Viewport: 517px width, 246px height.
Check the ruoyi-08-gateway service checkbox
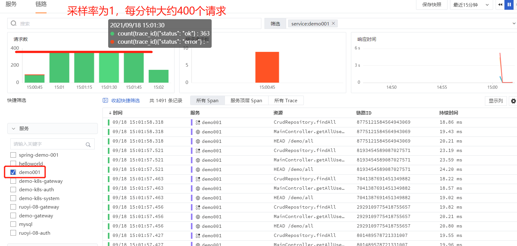(x=13, y=207)
